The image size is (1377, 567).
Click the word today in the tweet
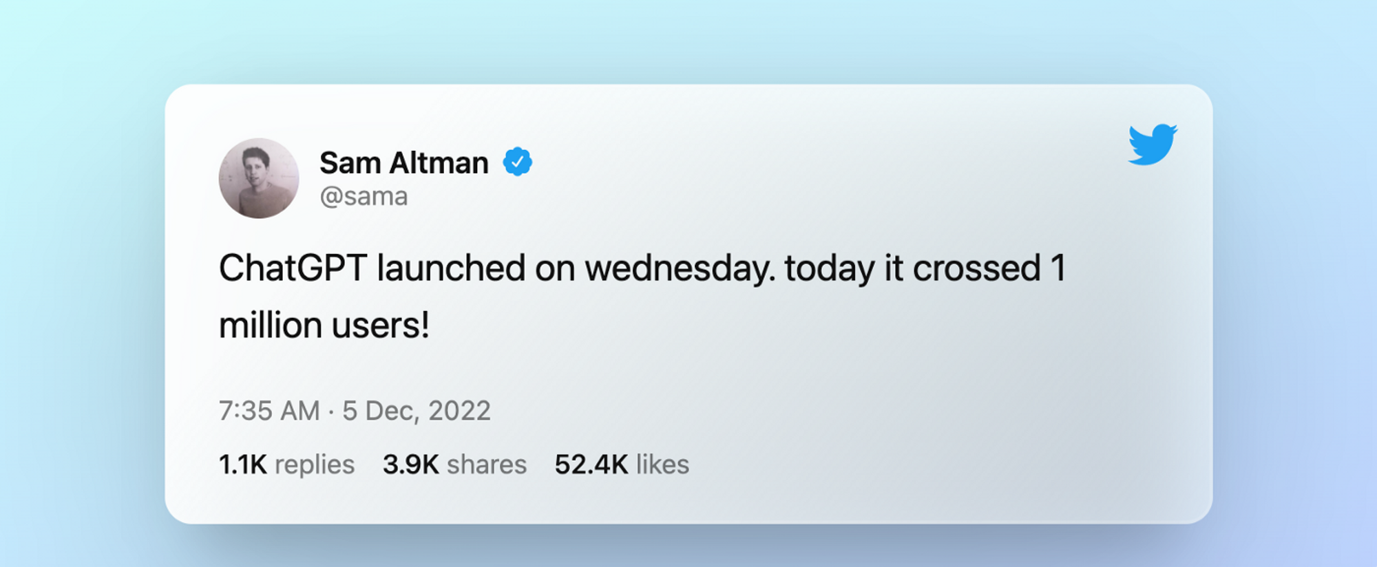click(x=830, y=268)
